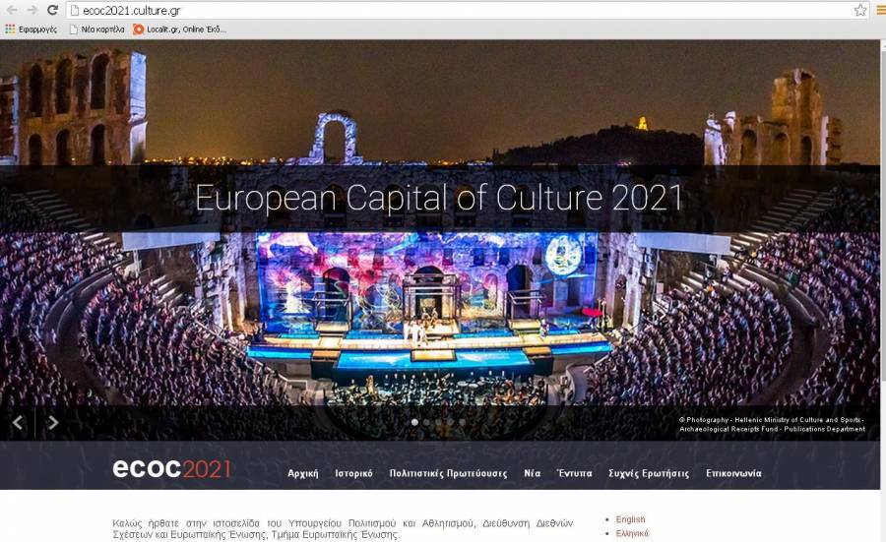Select Πολιτιστικές Πρωτεύουσες in the navigation
Image resolution: width=886 pixels, height=542 pixels.
(x=448, y=473)
